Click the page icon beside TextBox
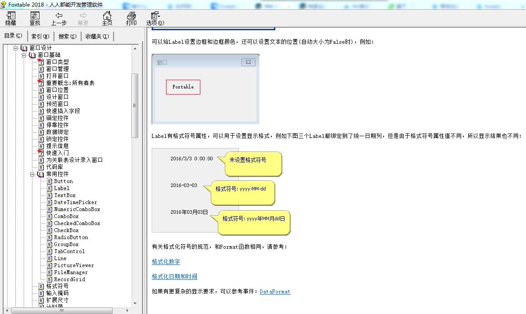 pos(50,195)
